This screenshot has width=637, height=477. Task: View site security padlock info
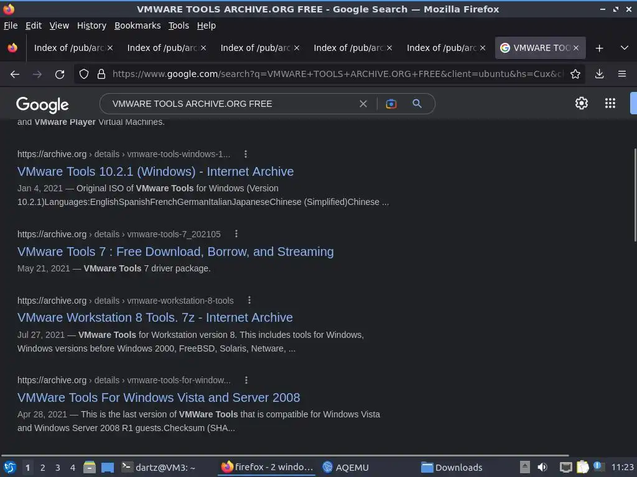101,75
